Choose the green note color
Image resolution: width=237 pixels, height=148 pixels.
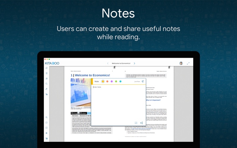point(116,81)
